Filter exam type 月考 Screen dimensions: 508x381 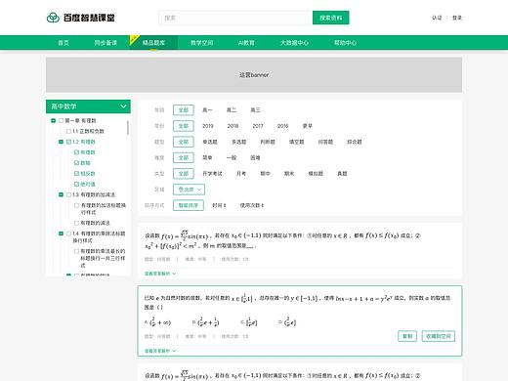[x=241, y=174]
